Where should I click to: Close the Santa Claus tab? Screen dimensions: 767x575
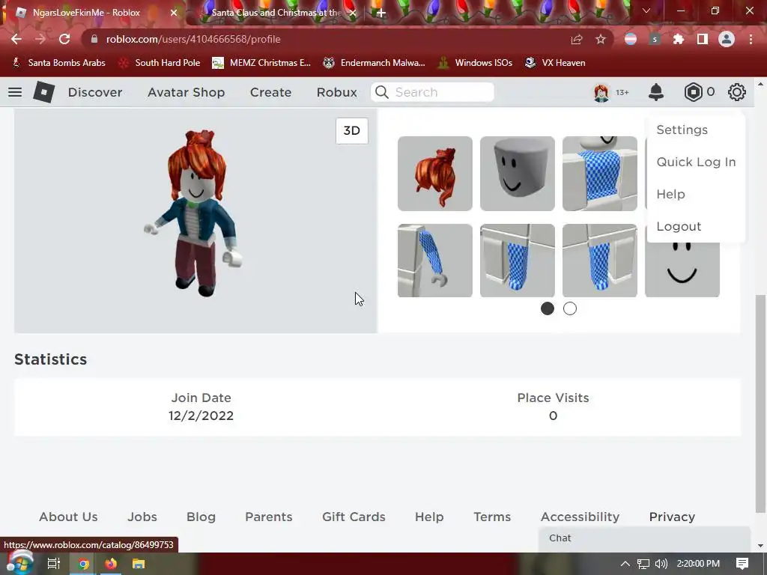tap(353, 13)
